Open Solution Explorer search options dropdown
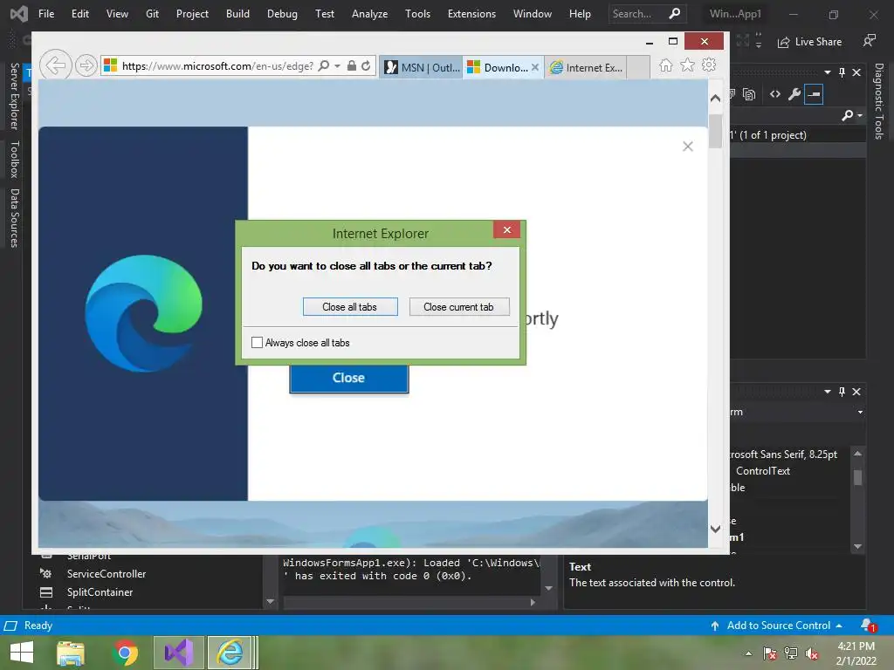This screenshot has width=894, height=670. pyautogui.click(x=860, y=116)
